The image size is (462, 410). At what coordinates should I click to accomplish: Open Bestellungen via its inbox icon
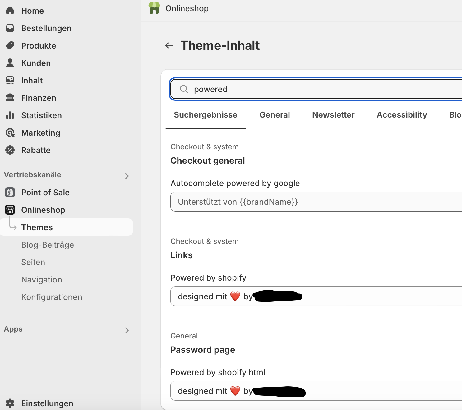point(10,28)
